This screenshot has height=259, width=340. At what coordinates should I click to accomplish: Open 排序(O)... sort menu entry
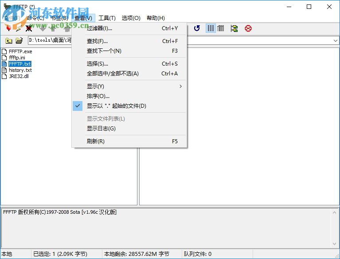click(x=130, y=96)
